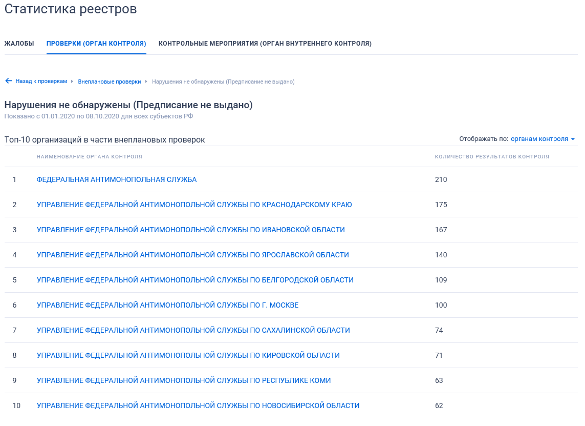Open УФАС по Сахалинской области link

pyautogui.click(x=193, y=330)
